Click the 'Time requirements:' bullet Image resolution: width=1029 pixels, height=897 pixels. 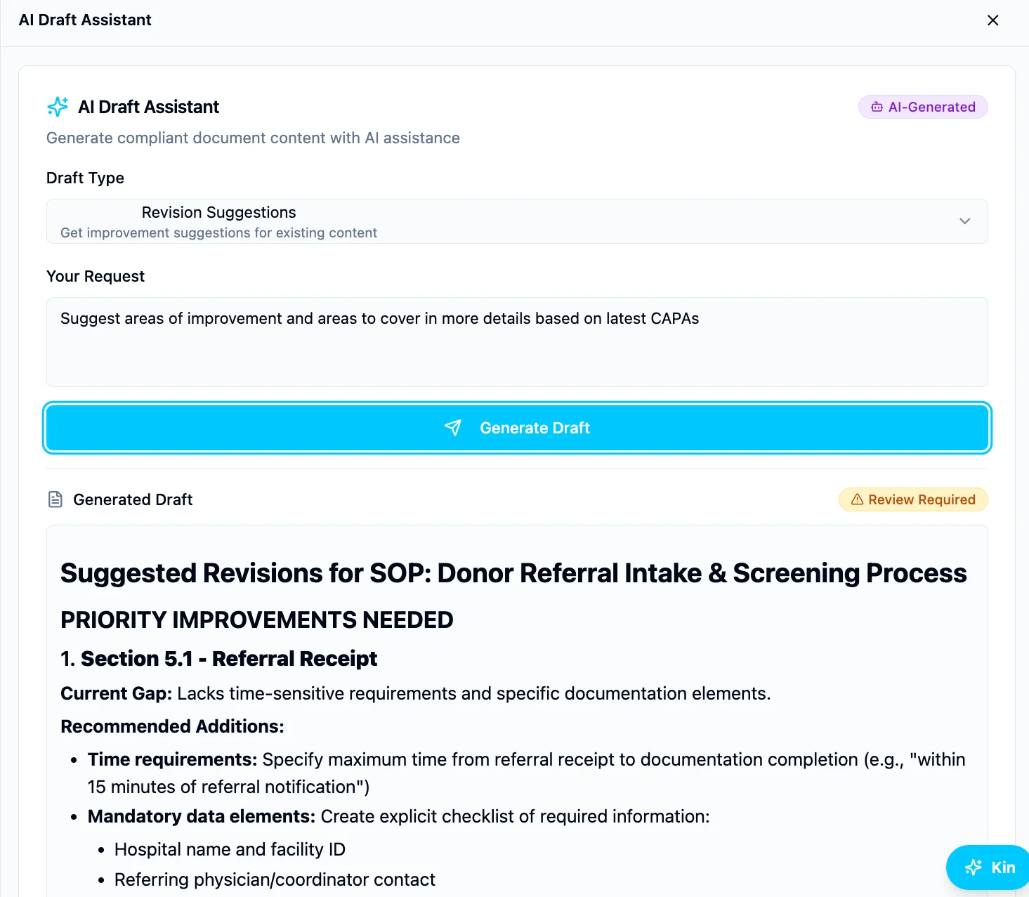click(527, 773)
